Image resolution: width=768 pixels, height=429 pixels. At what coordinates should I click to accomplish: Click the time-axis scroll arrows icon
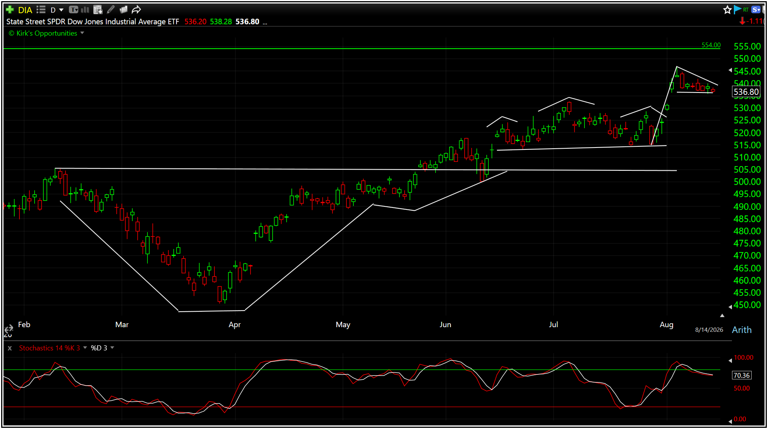click(x=8, y=329)
